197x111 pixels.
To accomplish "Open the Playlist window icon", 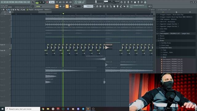I will tap(97, 6).
